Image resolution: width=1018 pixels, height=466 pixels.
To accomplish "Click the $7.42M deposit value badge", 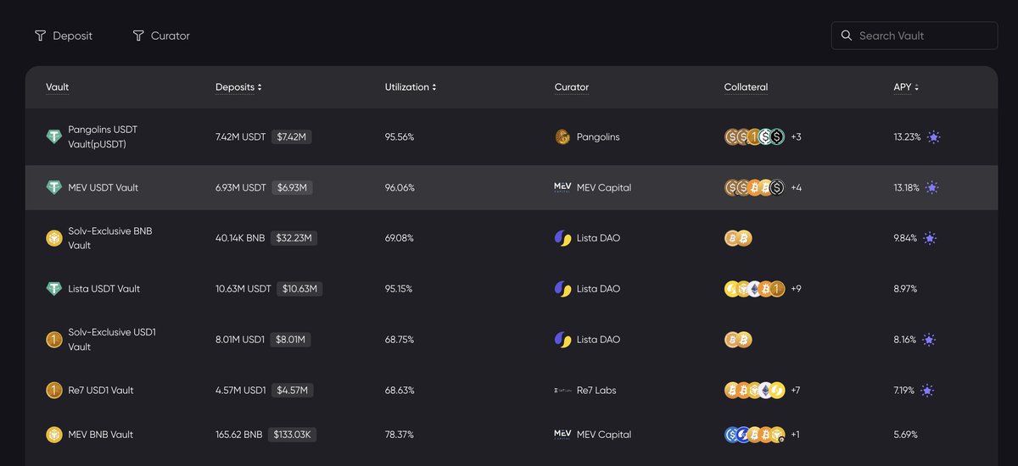I will coord(292,136).
